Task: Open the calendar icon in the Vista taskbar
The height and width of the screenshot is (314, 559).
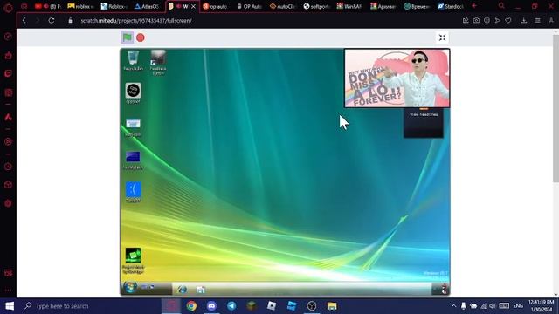Action: point(200,290)
